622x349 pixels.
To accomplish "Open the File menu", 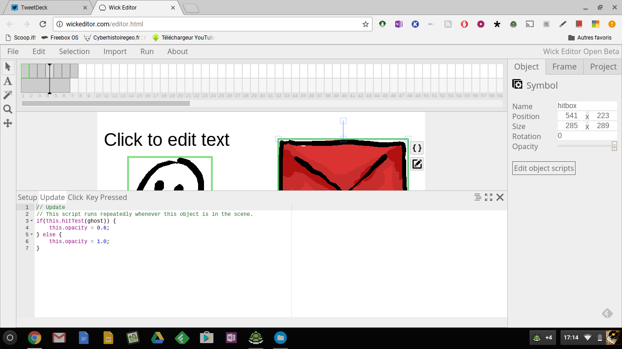I will pyautogui.click(x=13, y=51).
